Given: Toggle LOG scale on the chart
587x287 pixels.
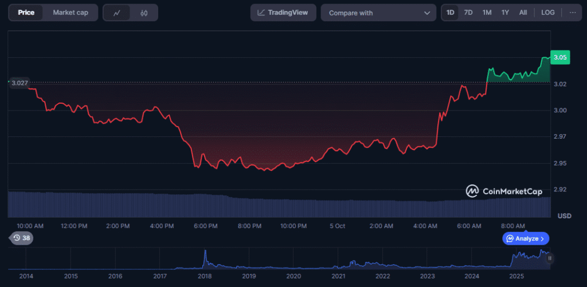Looking at the screenshot, I should pos(547,13).
